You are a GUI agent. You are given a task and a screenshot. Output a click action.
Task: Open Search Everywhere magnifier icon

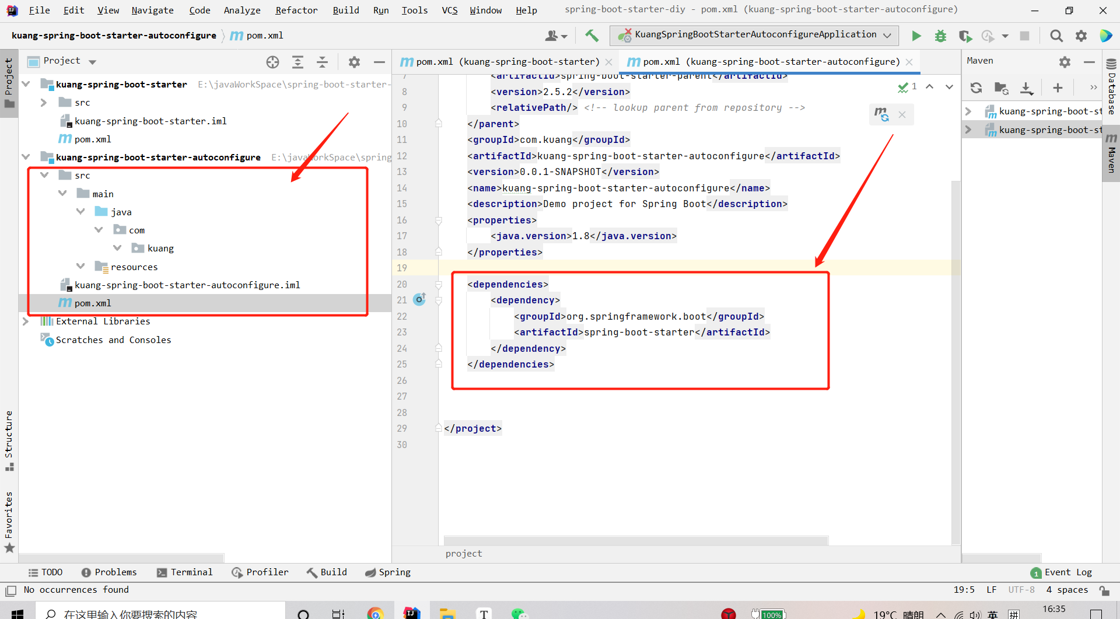click(x=1056, y=36)
